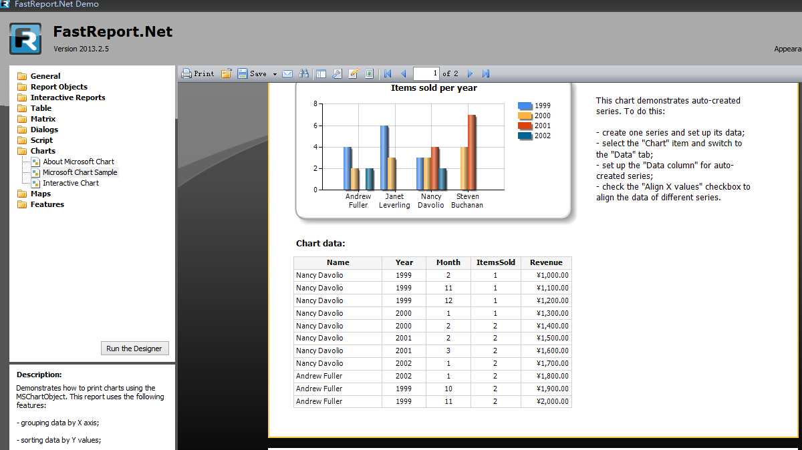Click the 2000 legend color swatch
802x450 pixels.
[525, 116]
